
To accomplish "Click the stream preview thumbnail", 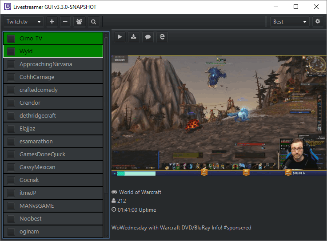I will (x=218, y=116).
